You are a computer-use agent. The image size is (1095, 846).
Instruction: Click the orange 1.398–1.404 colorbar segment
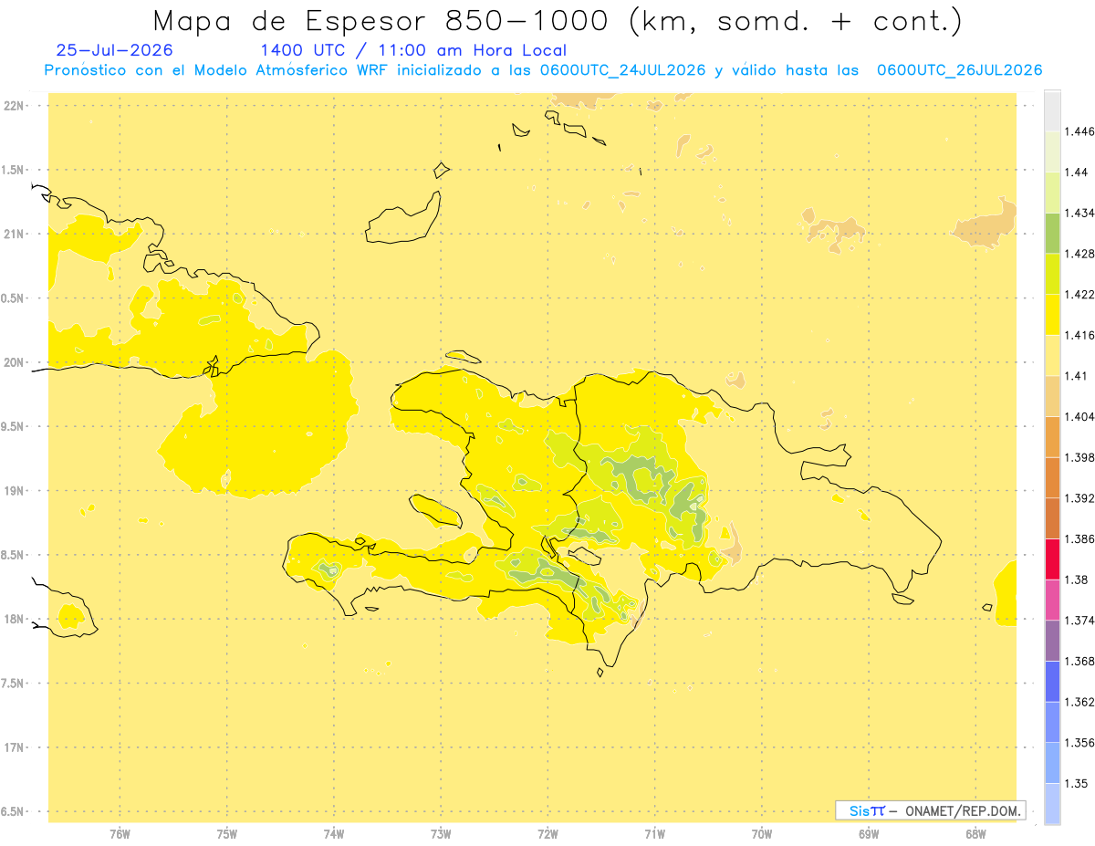point(1052,437)
